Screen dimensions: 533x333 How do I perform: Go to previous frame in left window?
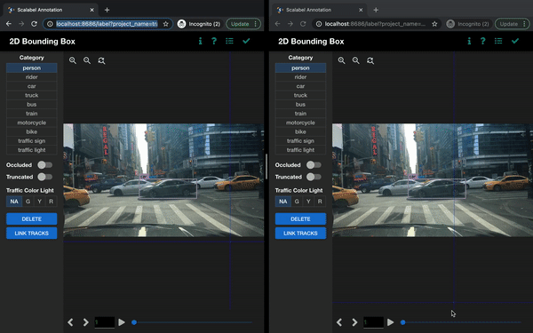coord(70,322)
